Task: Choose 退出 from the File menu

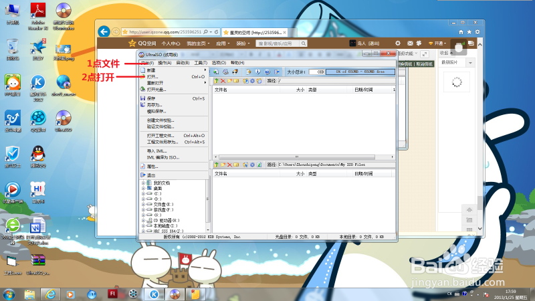Action: (173, 175)
